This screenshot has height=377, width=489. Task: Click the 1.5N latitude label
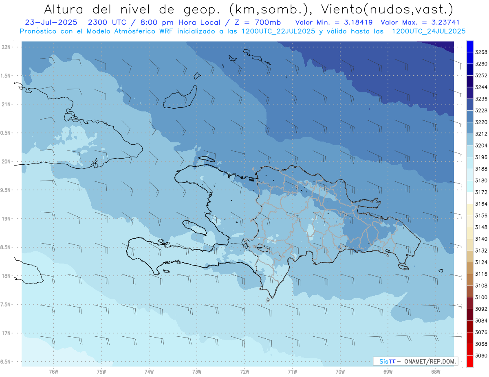[5, 76]
